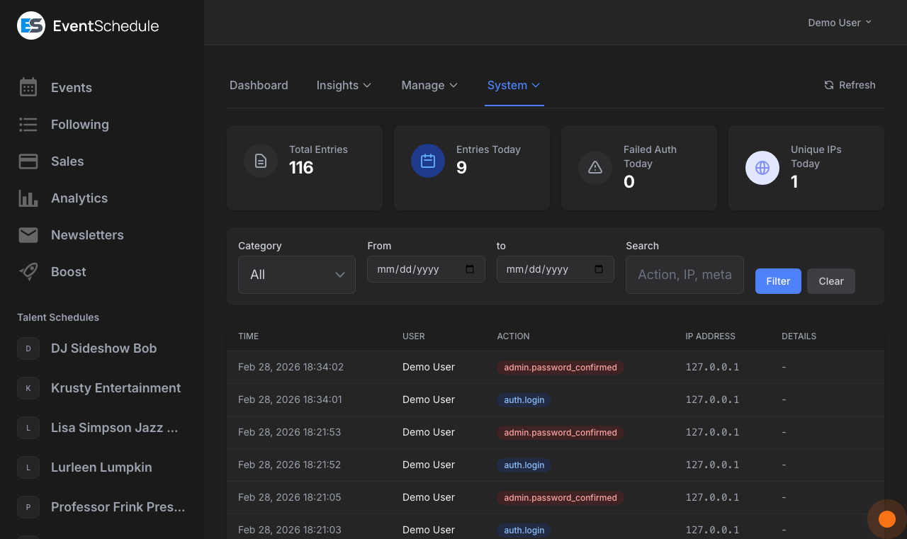Open the From date calendar picker icon
This screenshot has height=539, width=907.
click(470, 269)
